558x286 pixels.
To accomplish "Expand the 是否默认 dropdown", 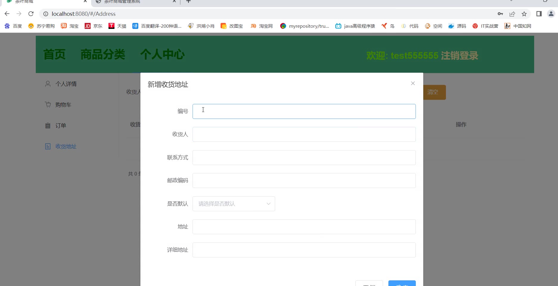I will pyautogui.click(x=234, y=204).
